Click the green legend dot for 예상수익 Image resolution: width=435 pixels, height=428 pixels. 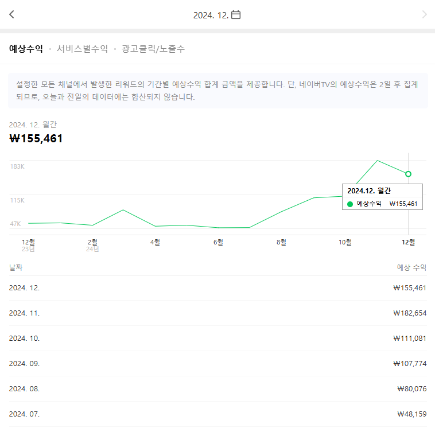coord(350,204)
